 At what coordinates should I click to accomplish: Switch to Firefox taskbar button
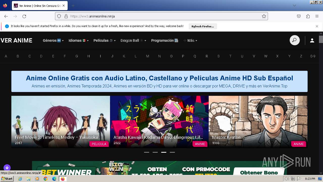click(x=63, y=179)
